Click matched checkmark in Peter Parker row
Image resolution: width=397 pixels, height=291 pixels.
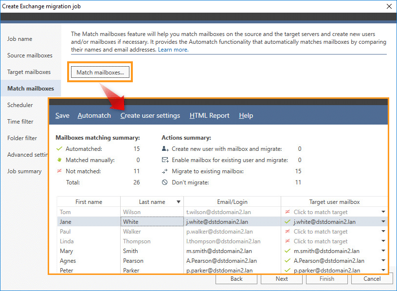tap(288, 270)
